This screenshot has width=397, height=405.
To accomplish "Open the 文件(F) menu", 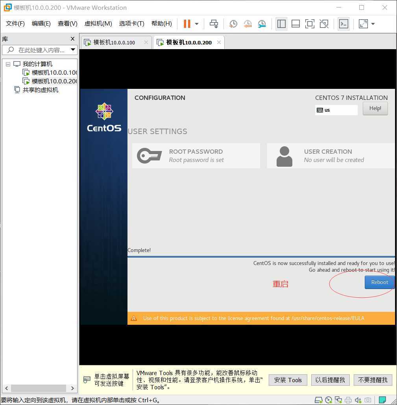I will click(x=15, y=24).
